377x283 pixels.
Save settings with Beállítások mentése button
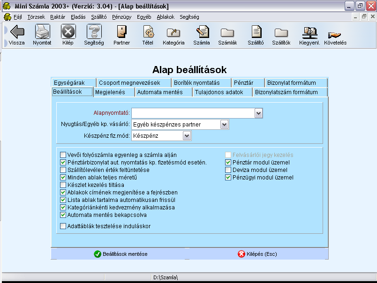point(121,254)
